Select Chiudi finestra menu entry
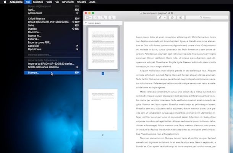 tap(52, 19)
